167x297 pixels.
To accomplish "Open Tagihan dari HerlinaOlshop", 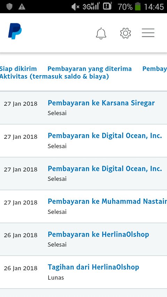I will click(94, 267).
